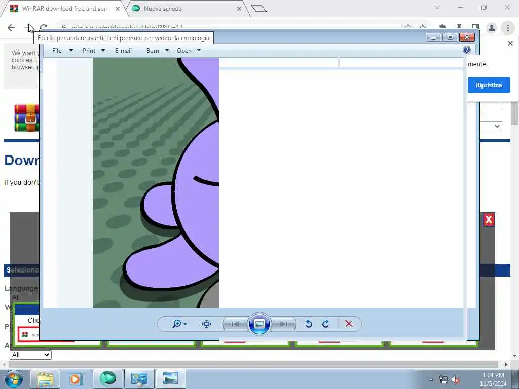Click the Actual size fit button in Photo Viewer
The width and height of the screenshot is (519, 389).
pos(207,324)
